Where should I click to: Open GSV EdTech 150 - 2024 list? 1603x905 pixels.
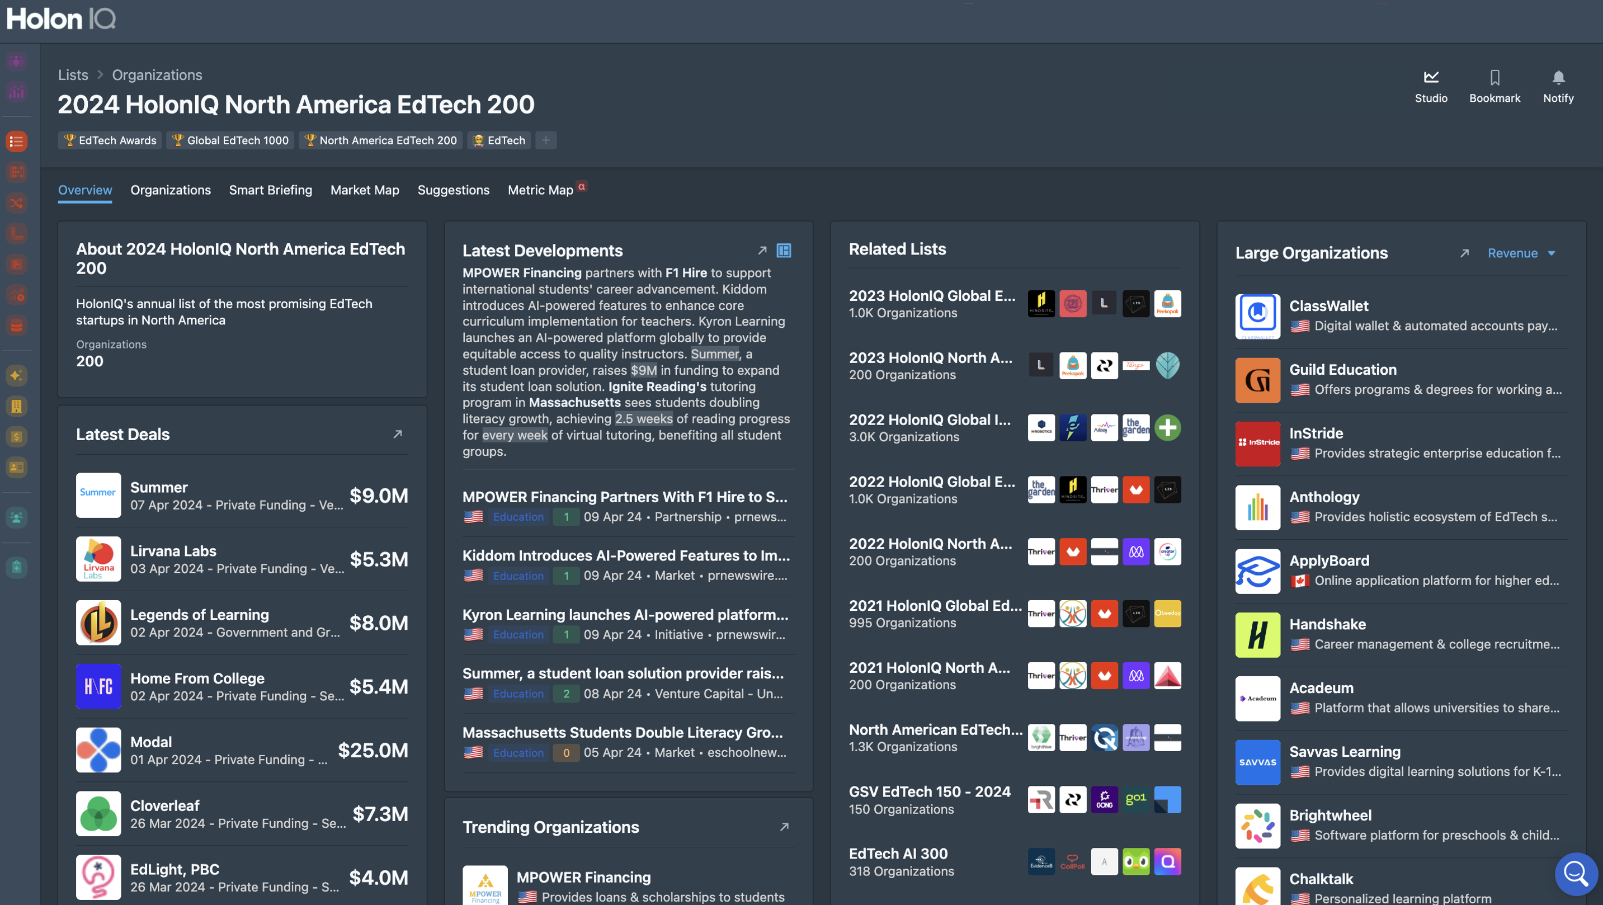click(x=1015, y=800)
